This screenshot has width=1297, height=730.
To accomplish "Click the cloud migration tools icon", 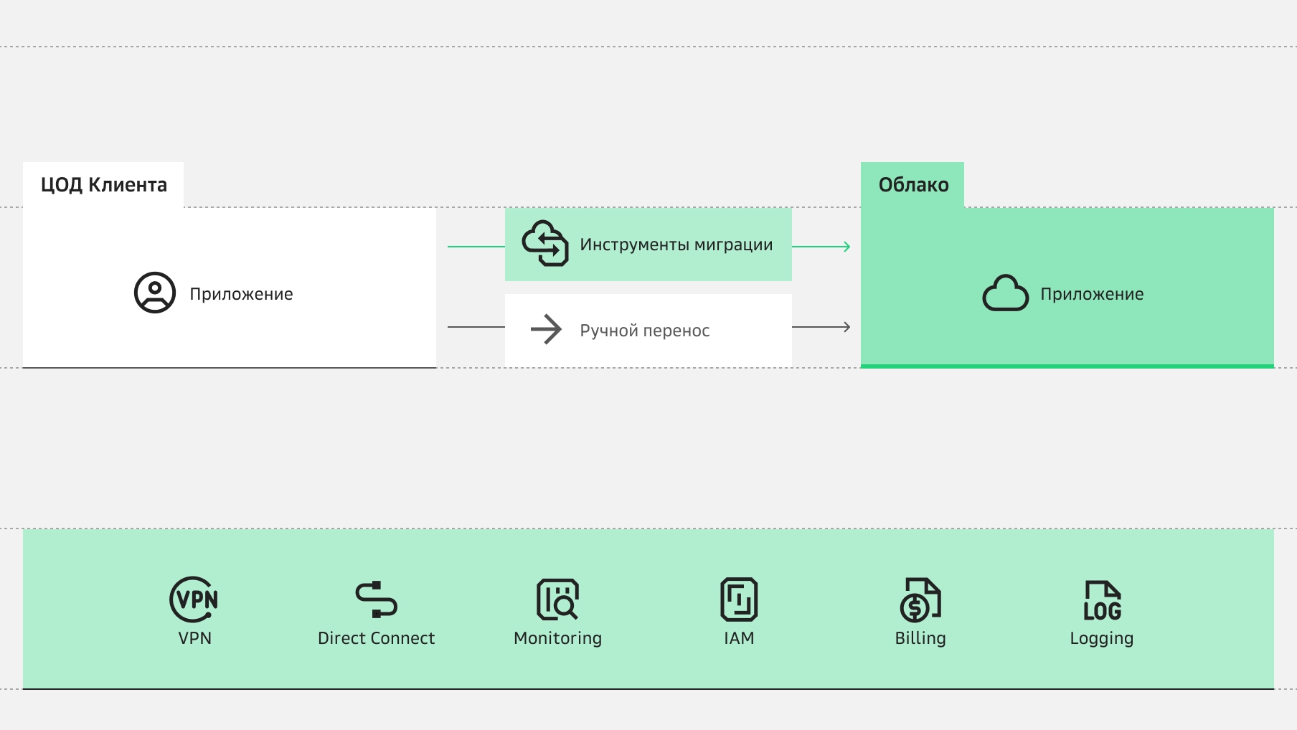I will point(545,244).
